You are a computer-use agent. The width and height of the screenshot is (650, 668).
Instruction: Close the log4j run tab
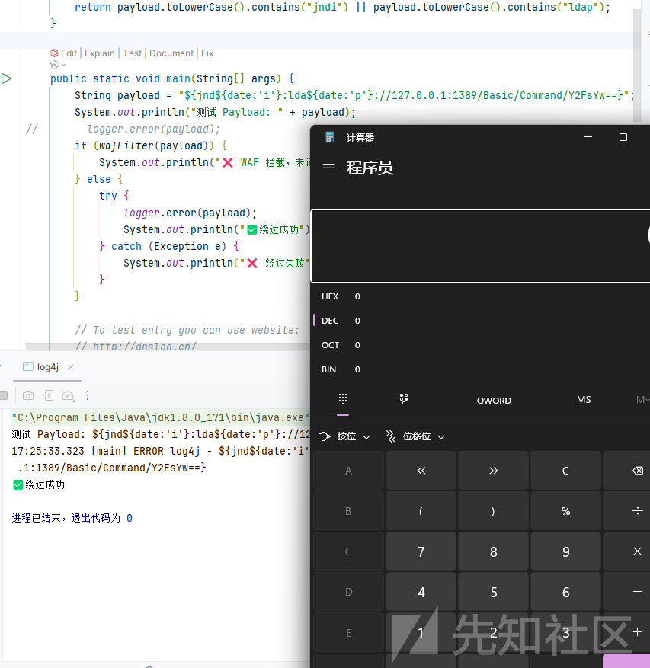pos(71,367)
